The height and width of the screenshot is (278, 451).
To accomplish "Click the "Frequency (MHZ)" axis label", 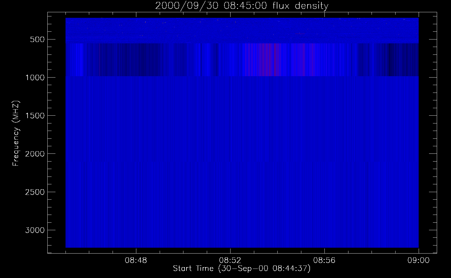I will tap(16, 133).
